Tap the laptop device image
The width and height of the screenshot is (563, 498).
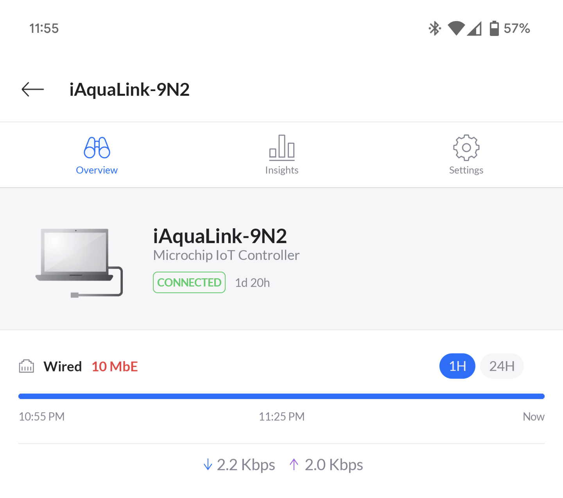(79, 263)
